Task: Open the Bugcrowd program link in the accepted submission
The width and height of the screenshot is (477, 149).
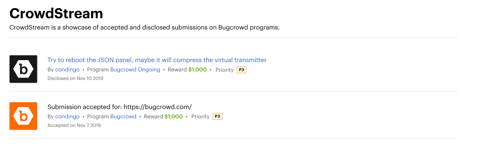Action: pyautogui.click(x=123, y=116)
